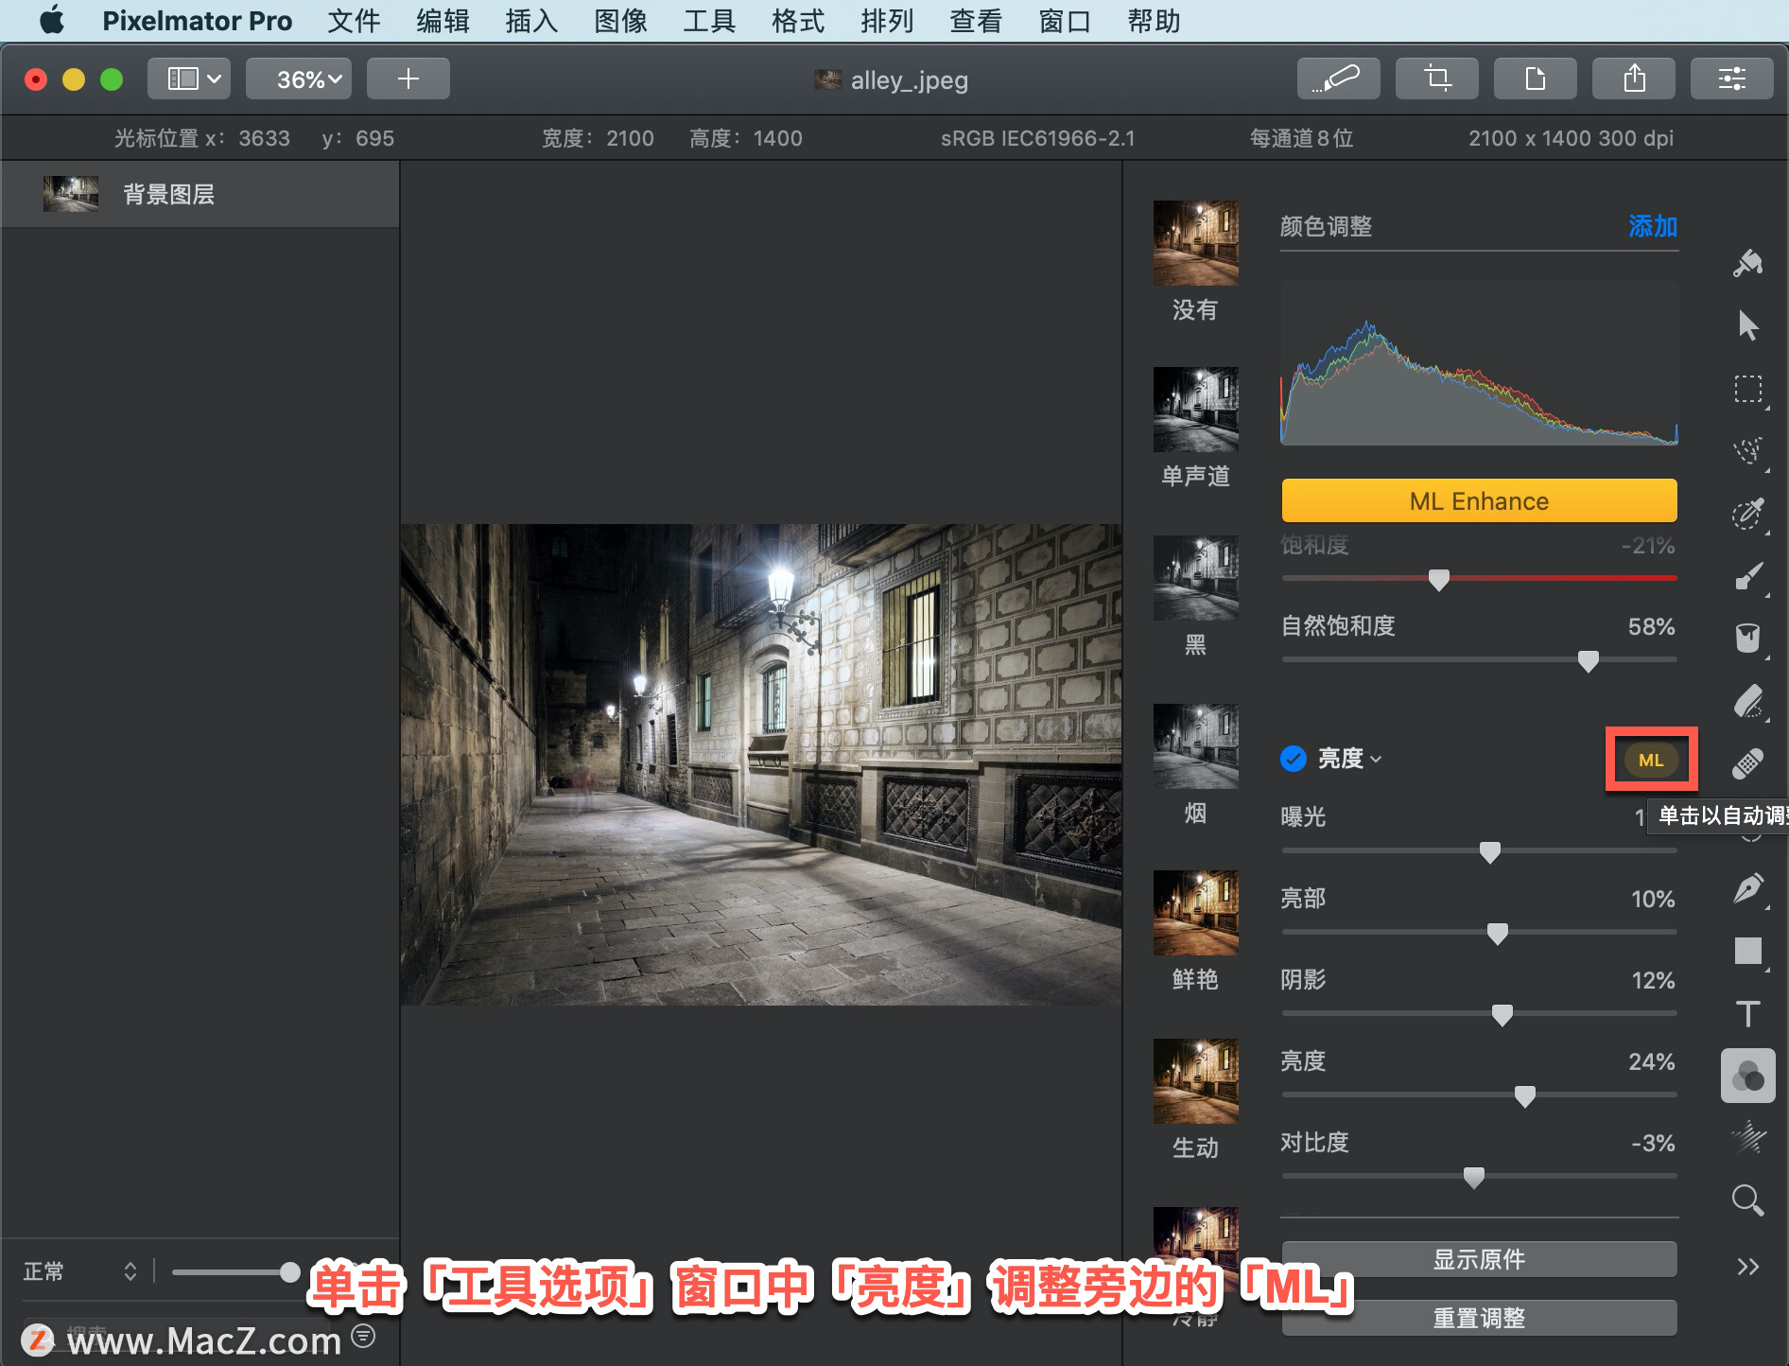Viewport: 1789px width, 1366px height.
Task: Click the layer search filter icon
Action: 363,1336
